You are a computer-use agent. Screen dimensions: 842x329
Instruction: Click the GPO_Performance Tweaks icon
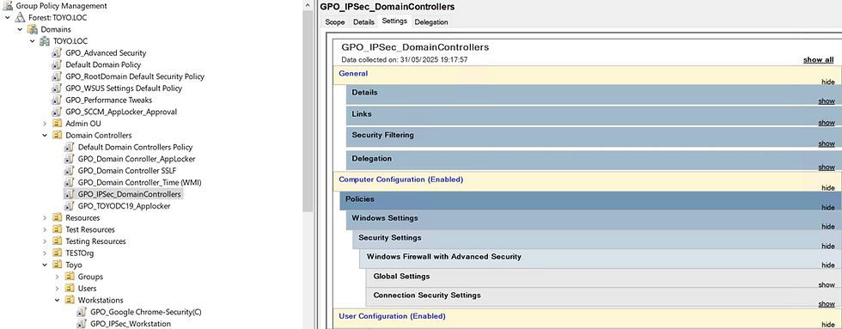[57, 101]
